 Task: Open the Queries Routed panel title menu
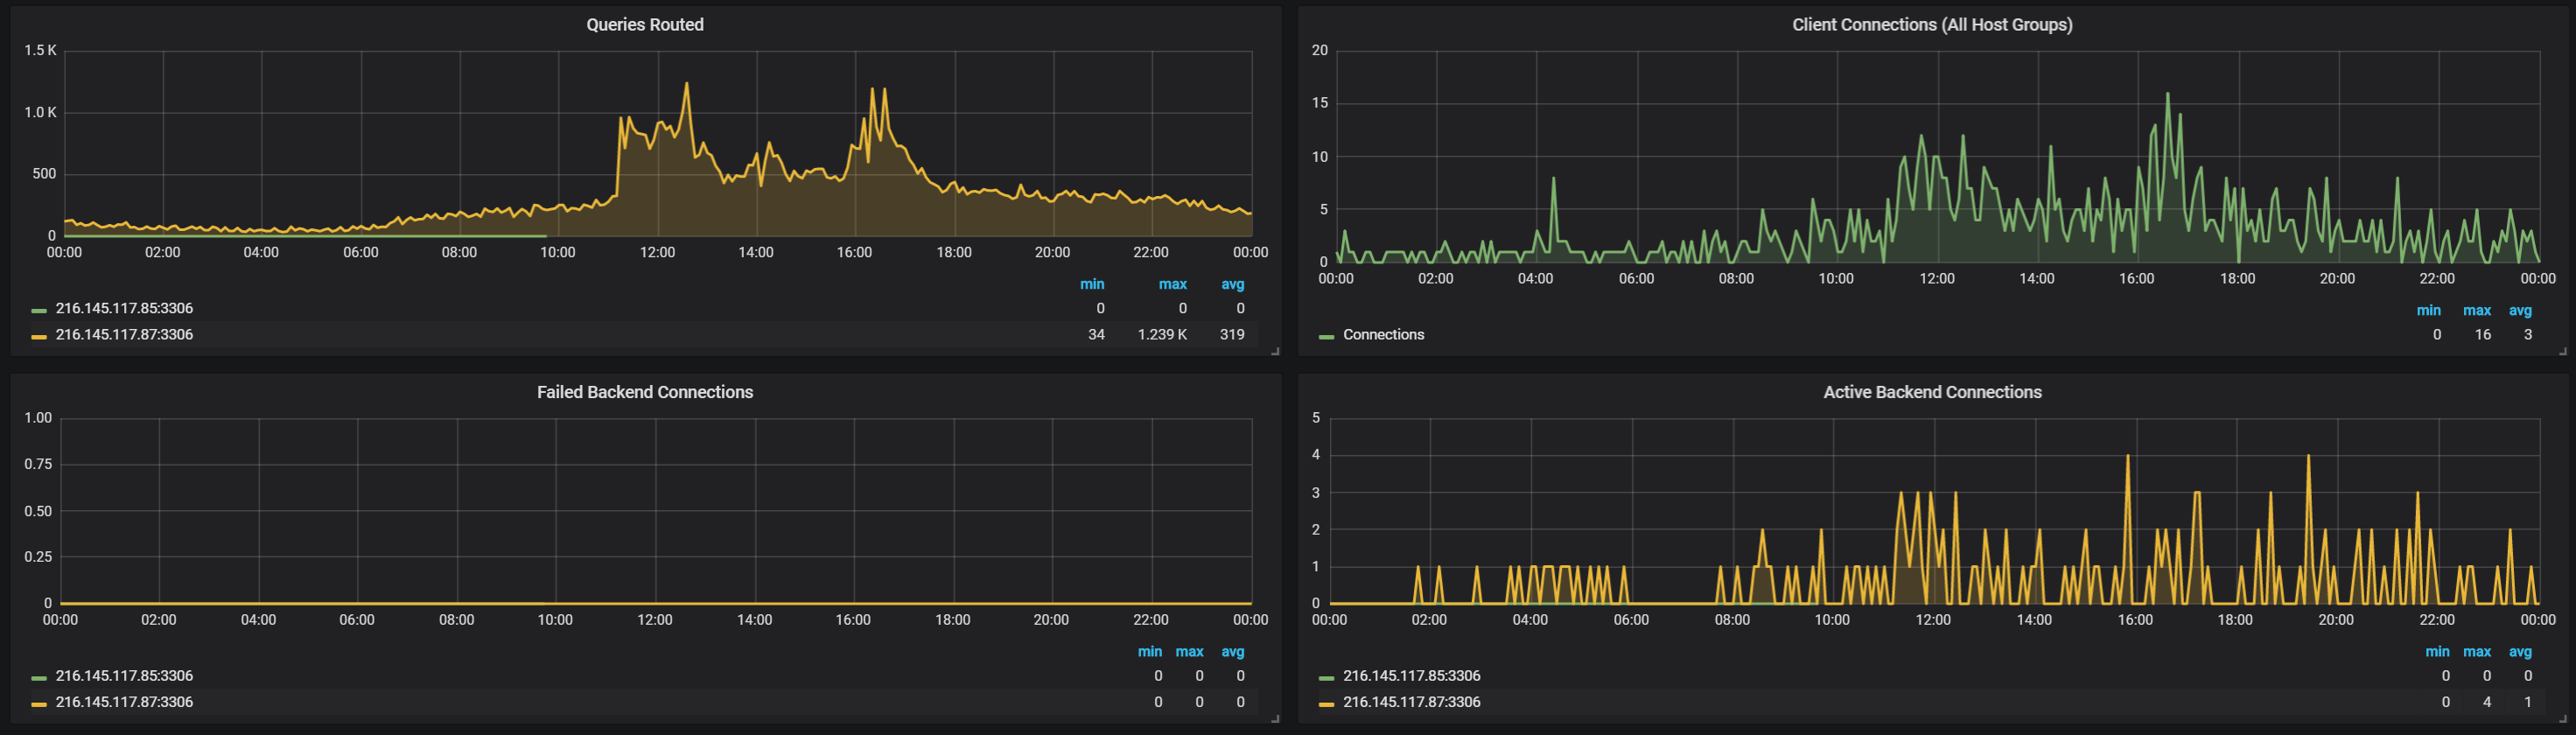644,25
